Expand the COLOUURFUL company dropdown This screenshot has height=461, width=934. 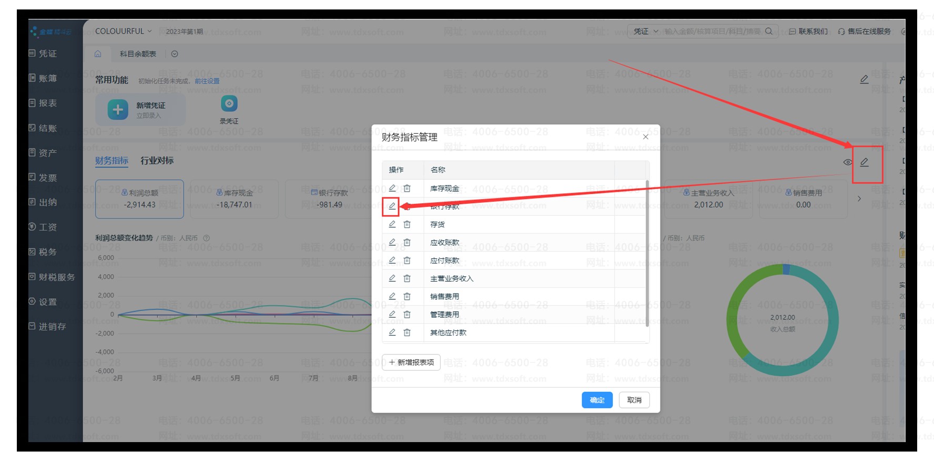[x=124, y=32]
